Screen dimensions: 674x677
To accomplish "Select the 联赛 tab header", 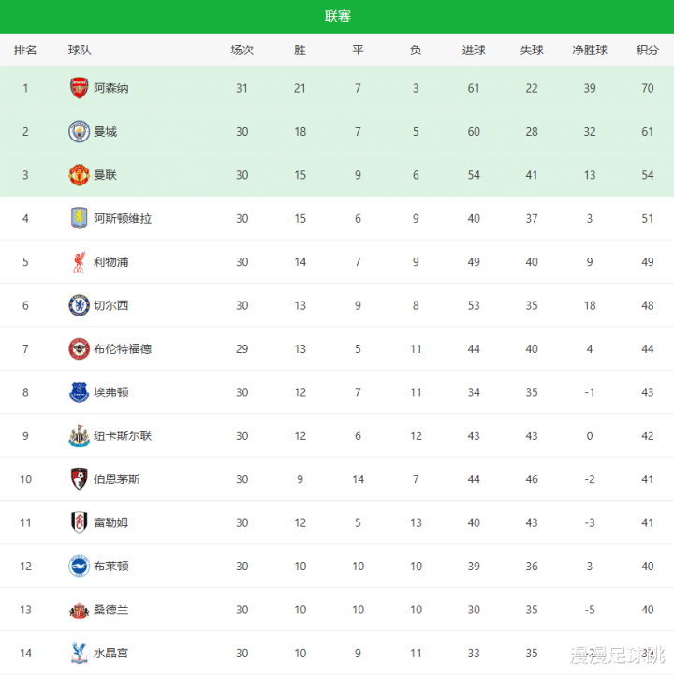I will pyautogui.click(x=338, y=17).
